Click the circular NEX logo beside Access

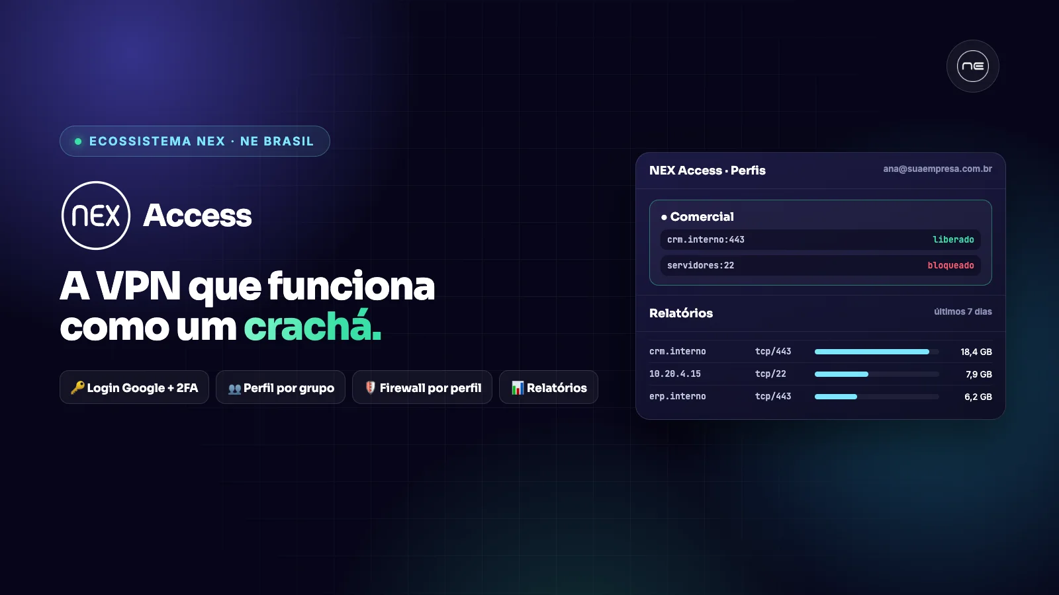(96, 216)
